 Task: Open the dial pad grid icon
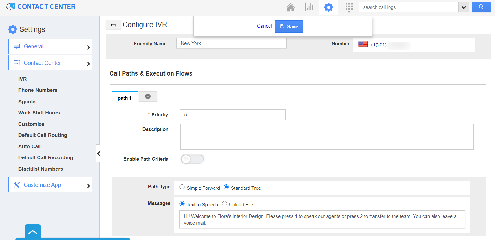349,7
